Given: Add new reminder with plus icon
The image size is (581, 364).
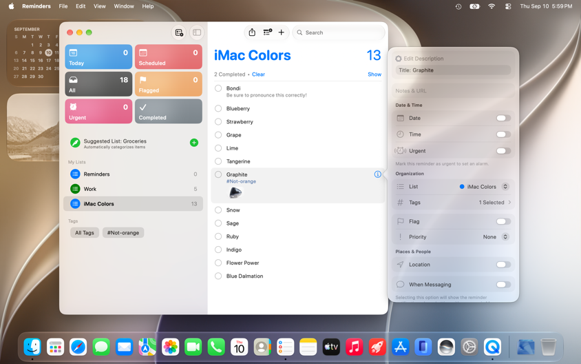Looking at the screenshot, I should (282, 32).
